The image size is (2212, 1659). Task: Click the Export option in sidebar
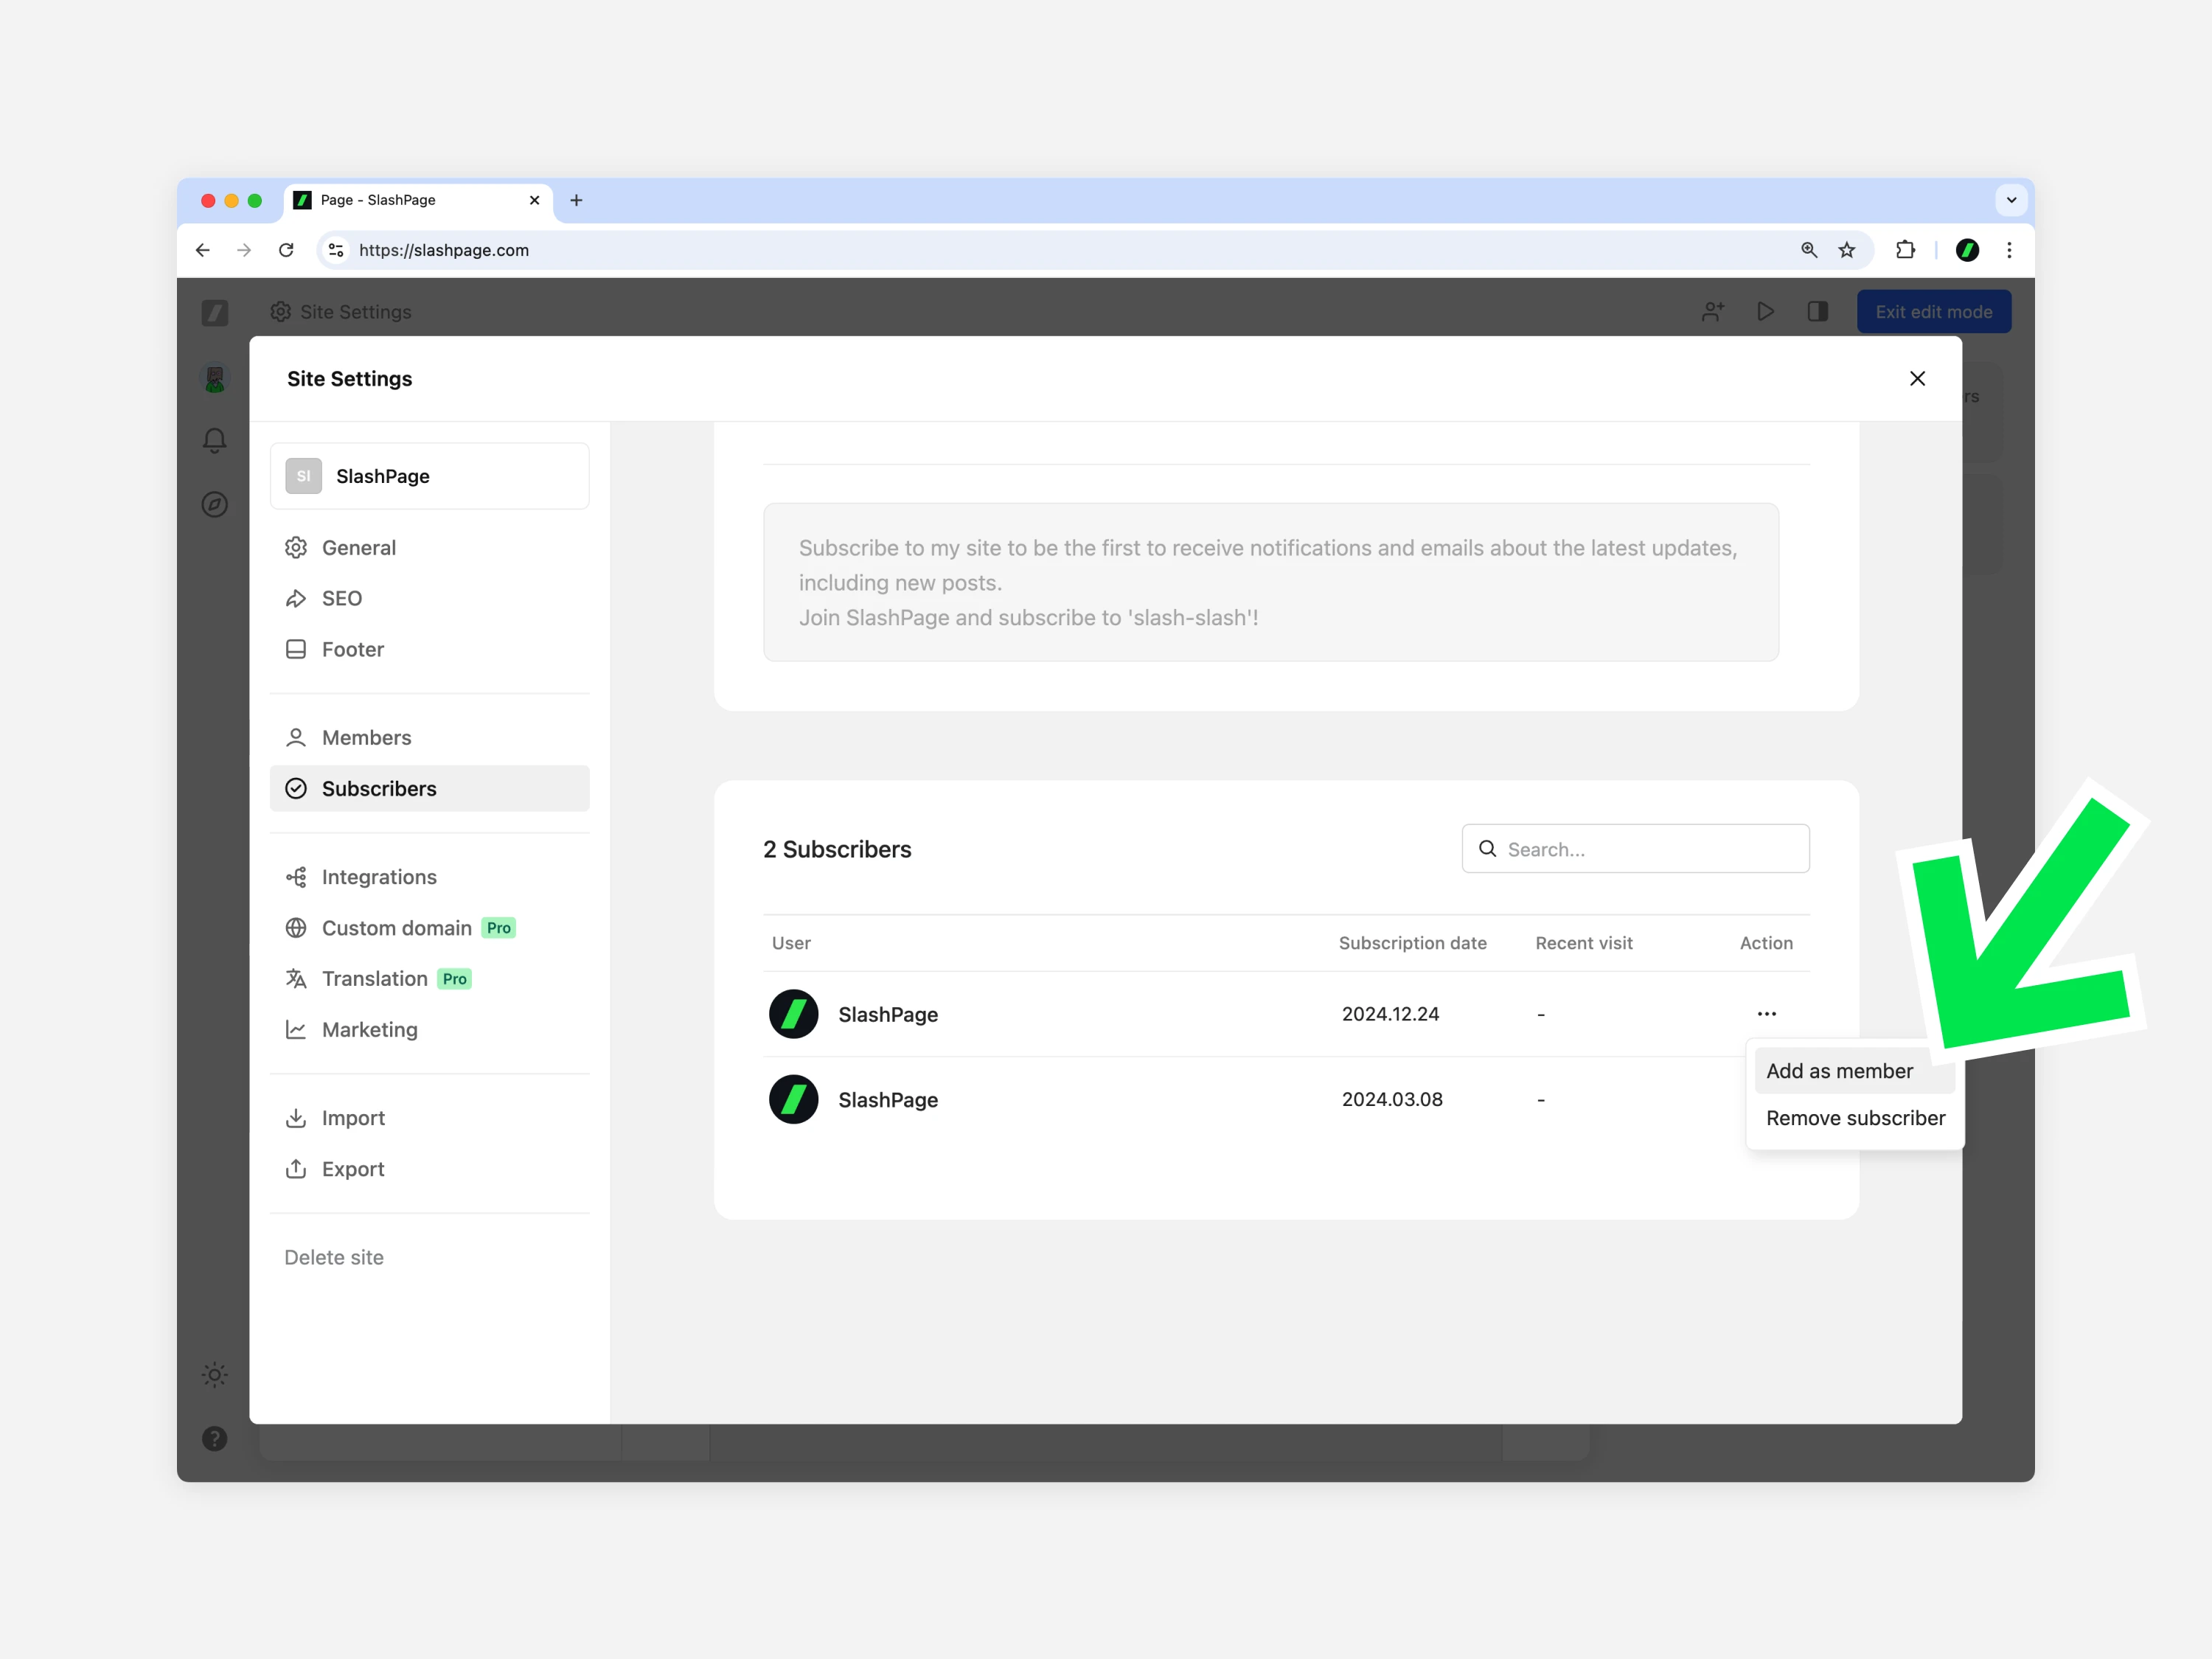[x=352, y=1169]
